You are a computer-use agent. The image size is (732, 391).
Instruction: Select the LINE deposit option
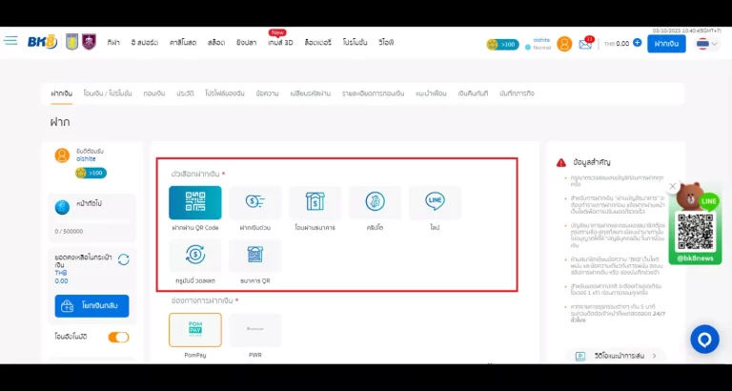435,202
